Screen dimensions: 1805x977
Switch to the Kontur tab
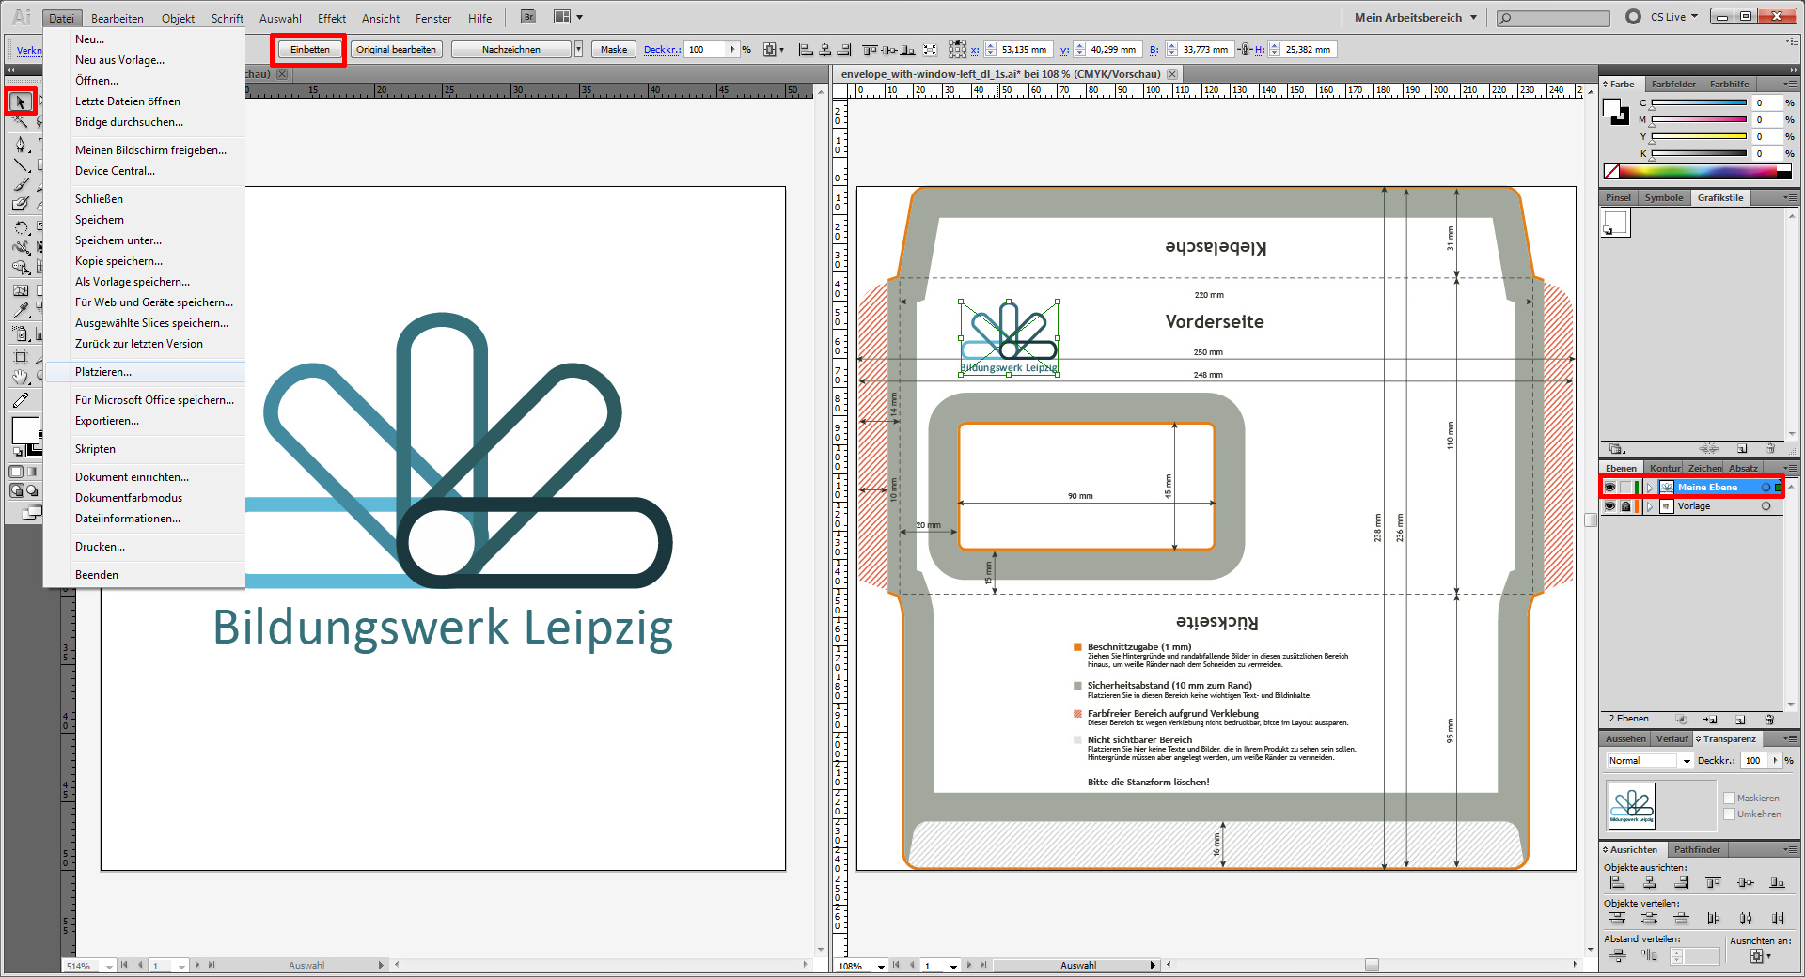(1664, 468)
